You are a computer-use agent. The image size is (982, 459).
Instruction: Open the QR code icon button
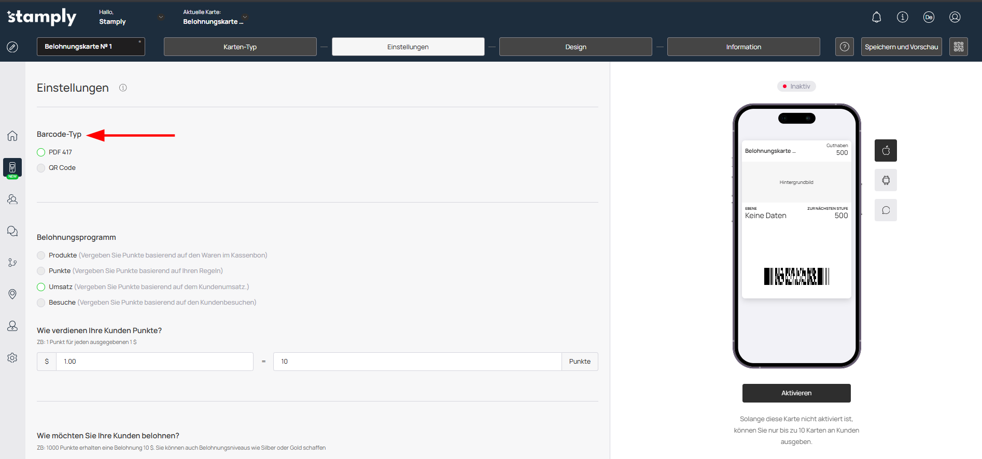click(958, 47)
